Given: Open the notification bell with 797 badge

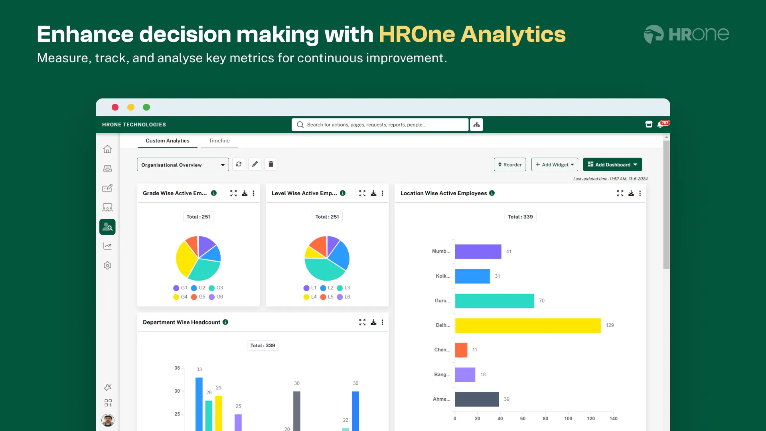Looking at the screenshot, I should tap(660, 124).
